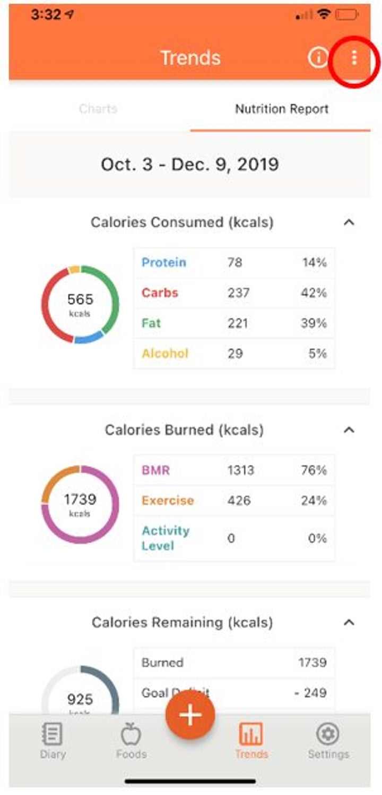Screen dimensions: 382x795
Task: Click the 1739 kcals burned donut chart
Action: tap(80, 504)
